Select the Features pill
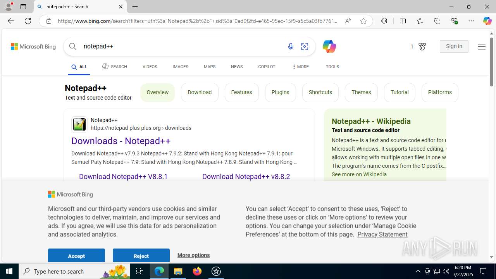Viewport: 496px width, 279px height. tap(241, 92)
